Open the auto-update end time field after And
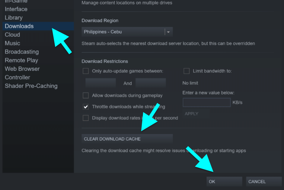 click(151, 83)
